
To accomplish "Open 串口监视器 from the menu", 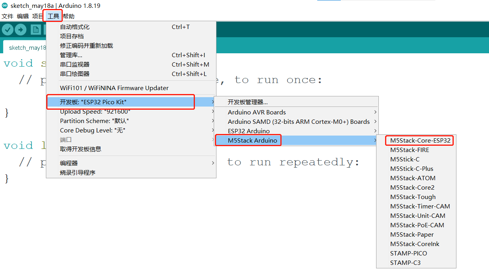I will click(x=75, y=65).
